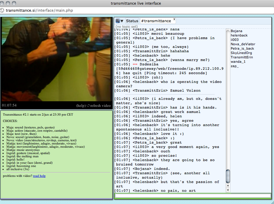The image size is (274, 204).
Task: Click the live video stream frame
Action: (x=56, y=59)
